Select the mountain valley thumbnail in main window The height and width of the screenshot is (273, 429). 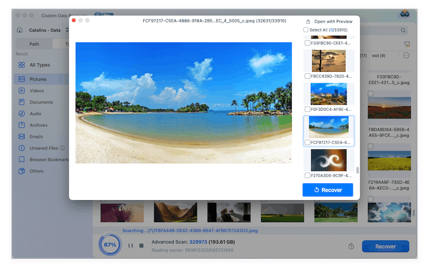click(175, 212)
